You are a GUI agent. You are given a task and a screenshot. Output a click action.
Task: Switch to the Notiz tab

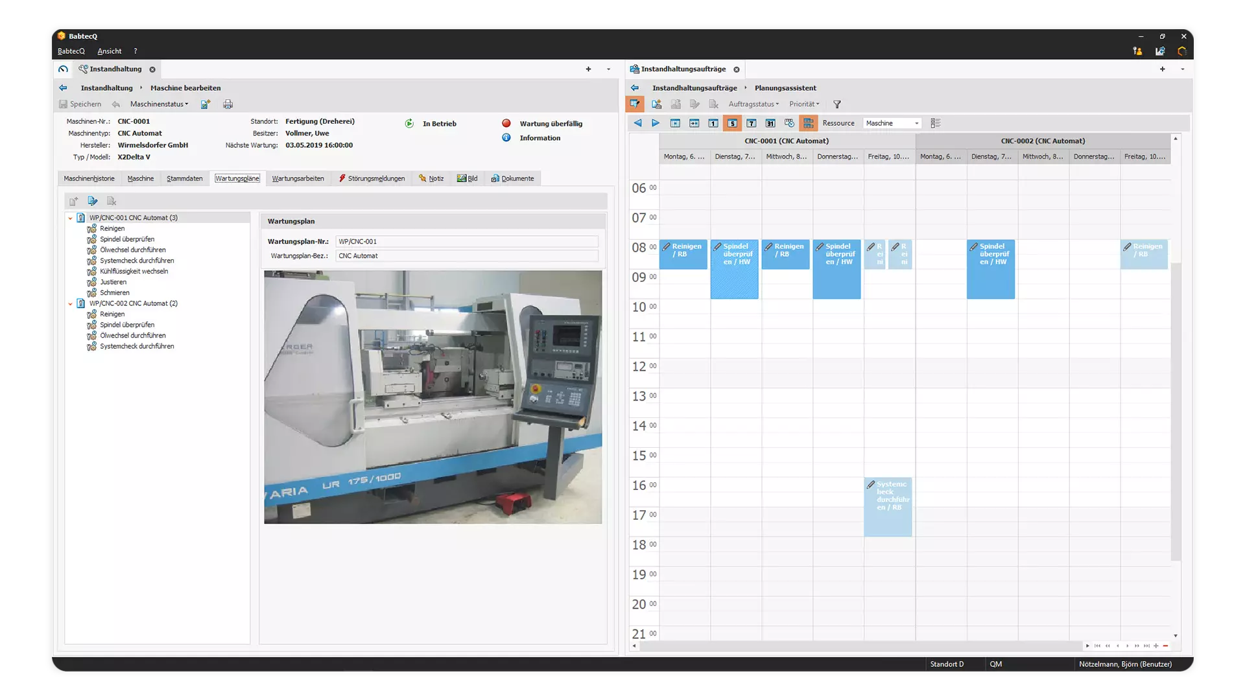coord(431,178)
